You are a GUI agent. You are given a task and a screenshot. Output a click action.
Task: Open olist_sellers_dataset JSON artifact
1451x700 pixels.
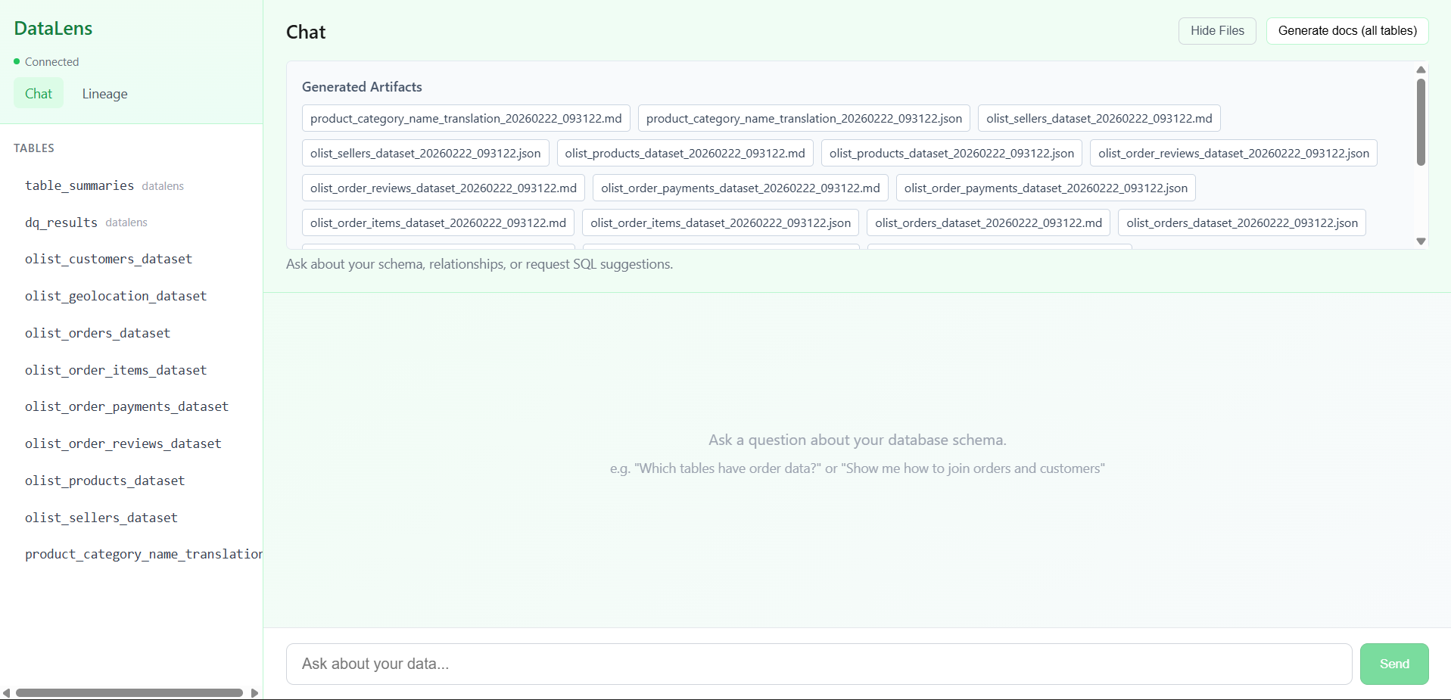tap(425, 153)
